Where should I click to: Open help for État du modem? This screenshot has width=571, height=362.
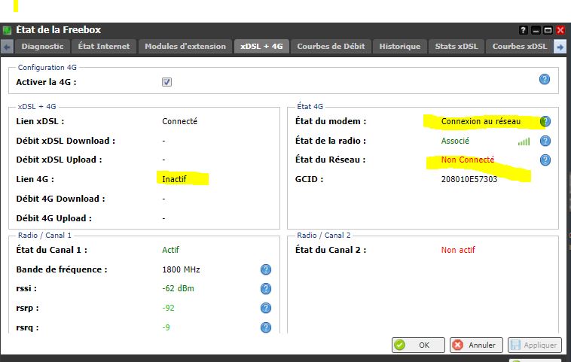click(545, 121)
